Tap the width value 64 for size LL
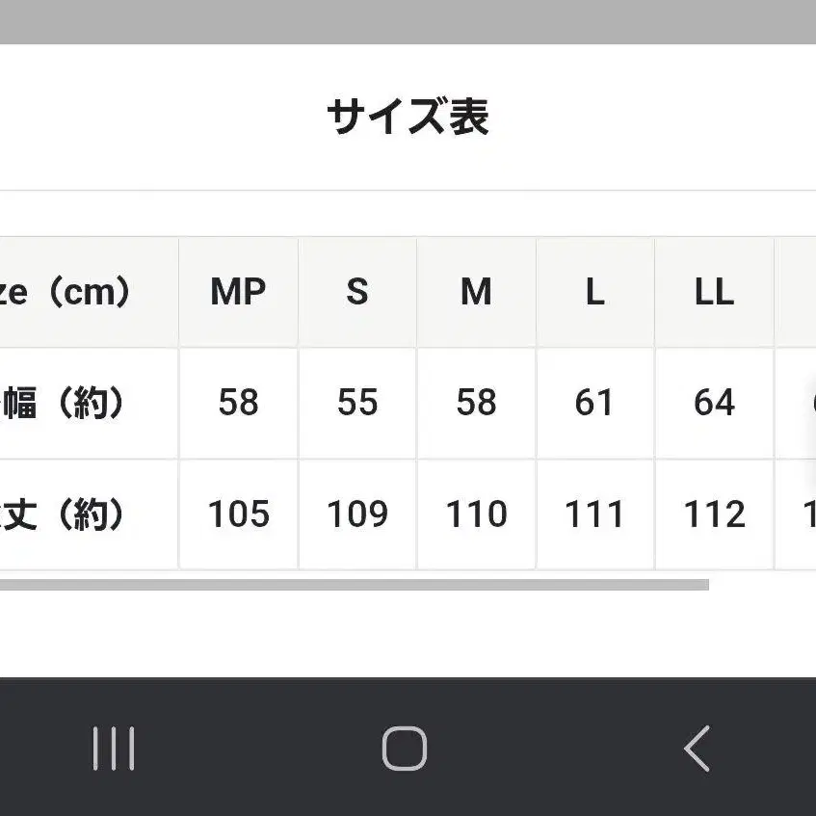 click(714, 404)
